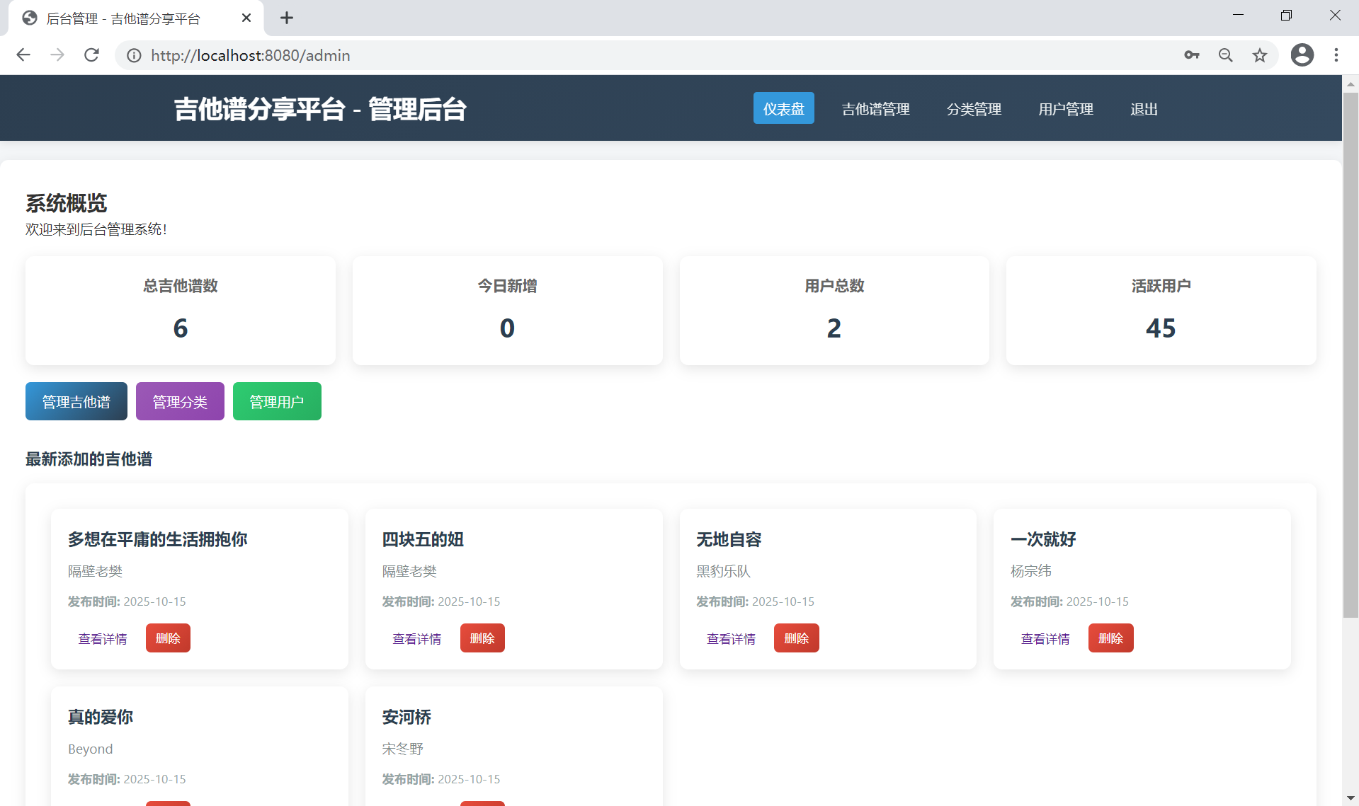The image size is (1359, 806).
Task: View the site information icon
Action: pos(134,55)
